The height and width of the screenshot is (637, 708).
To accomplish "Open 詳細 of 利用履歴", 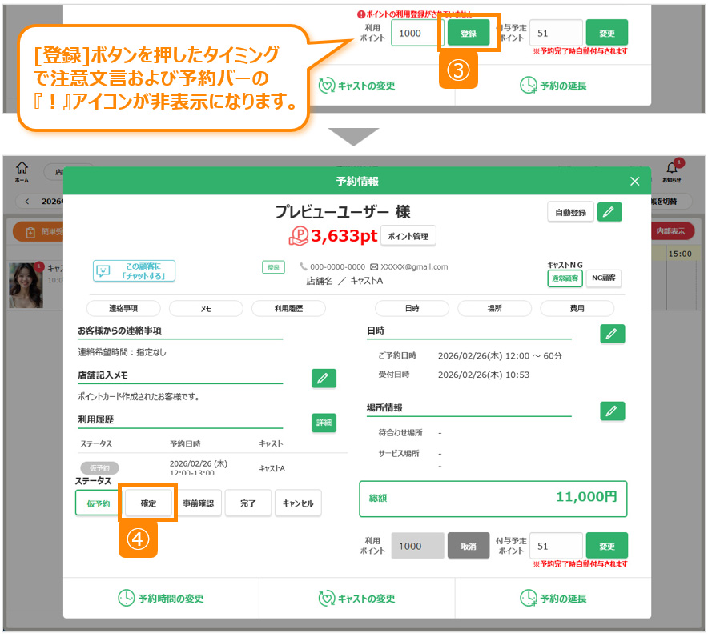I will [x=324, y=423].
